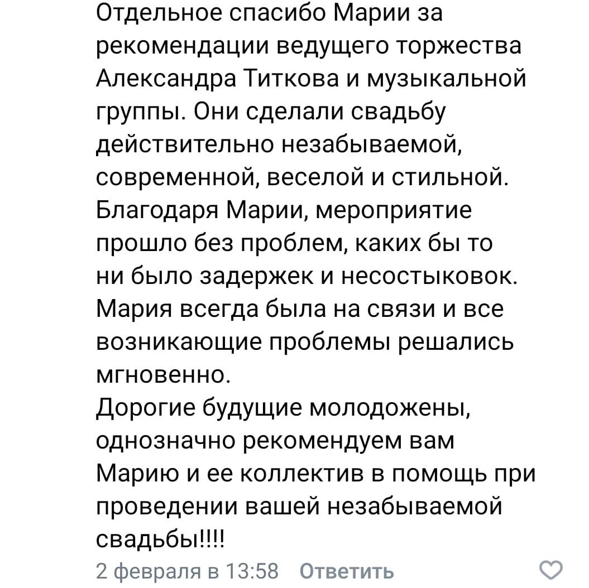This screenshot has height=588, width=589.
Task: Click the phrase Благодаря Марии
Action: 203,210
